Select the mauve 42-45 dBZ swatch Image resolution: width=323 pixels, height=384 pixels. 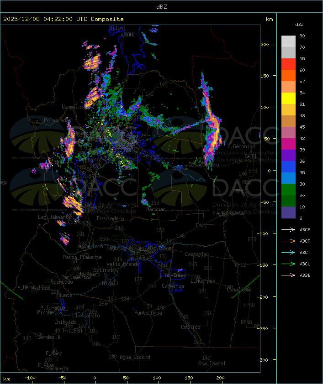[x=288, y=133]
